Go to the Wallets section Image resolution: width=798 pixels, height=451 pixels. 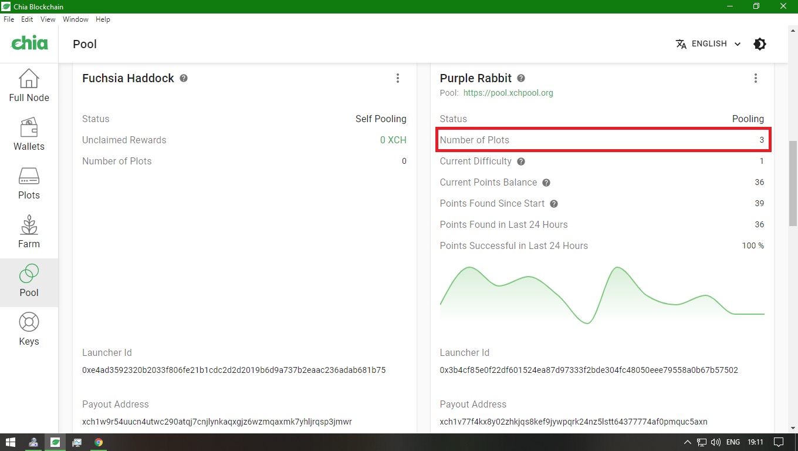(29, 135)
